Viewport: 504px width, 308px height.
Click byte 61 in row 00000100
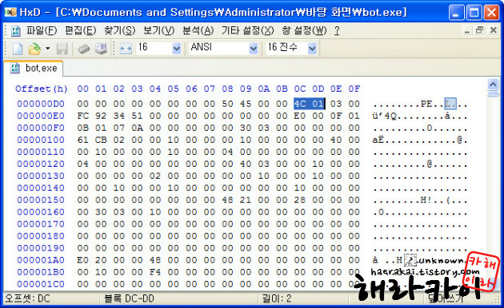(83, 140)
